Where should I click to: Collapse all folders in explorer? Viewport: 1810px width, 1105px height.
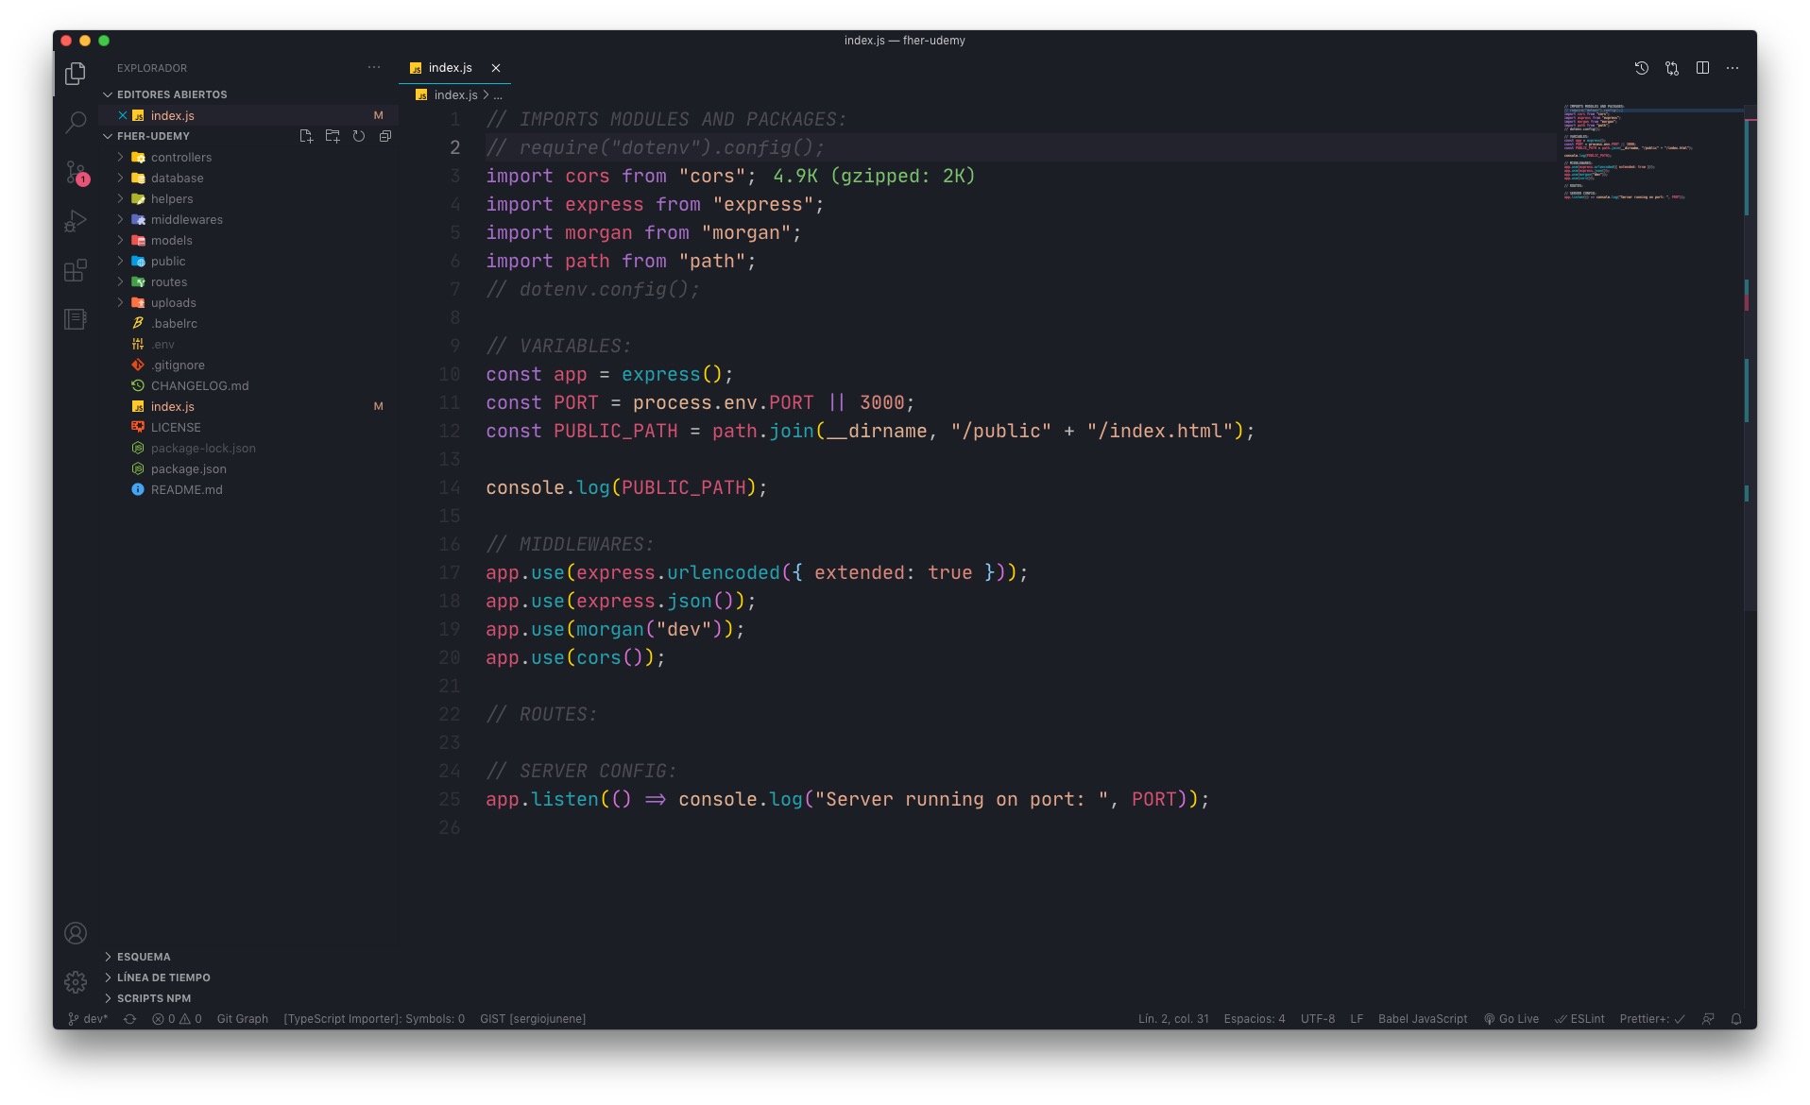pyautogui.click(x=385, y=136)
